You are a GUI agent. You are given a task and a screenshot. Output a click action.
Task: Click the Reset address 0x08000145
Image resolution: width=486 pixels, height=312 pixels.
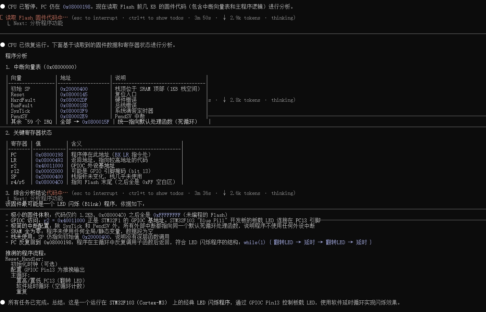click(x=74, y=94)
